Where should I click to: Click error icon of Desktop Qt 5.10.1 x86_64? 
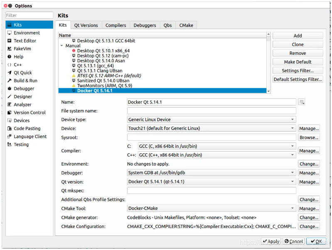coord(74,51)
